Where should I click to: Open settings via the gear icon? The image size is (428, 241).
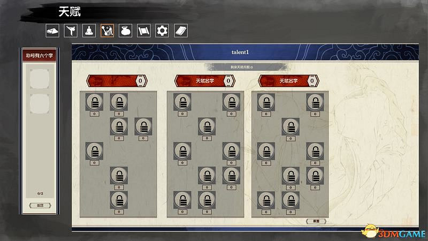[162, 31]
